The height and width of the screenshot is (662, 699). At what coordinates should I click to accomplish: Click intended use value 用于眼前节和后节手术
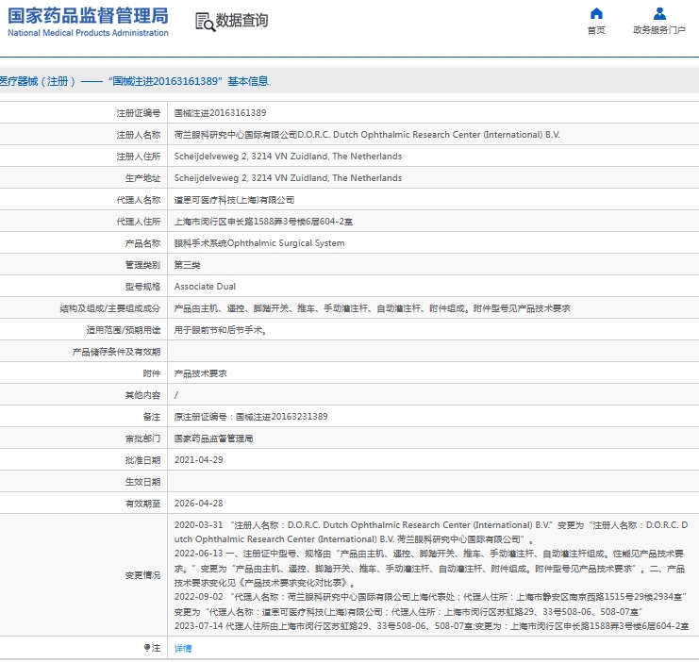tap(220, 330)
